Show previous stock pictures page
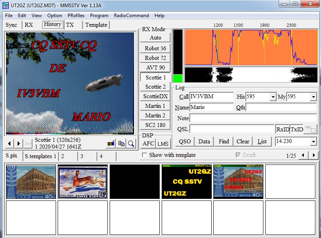Screen dimensions: 321x238 pyautogui.click(x=304, y=155)
